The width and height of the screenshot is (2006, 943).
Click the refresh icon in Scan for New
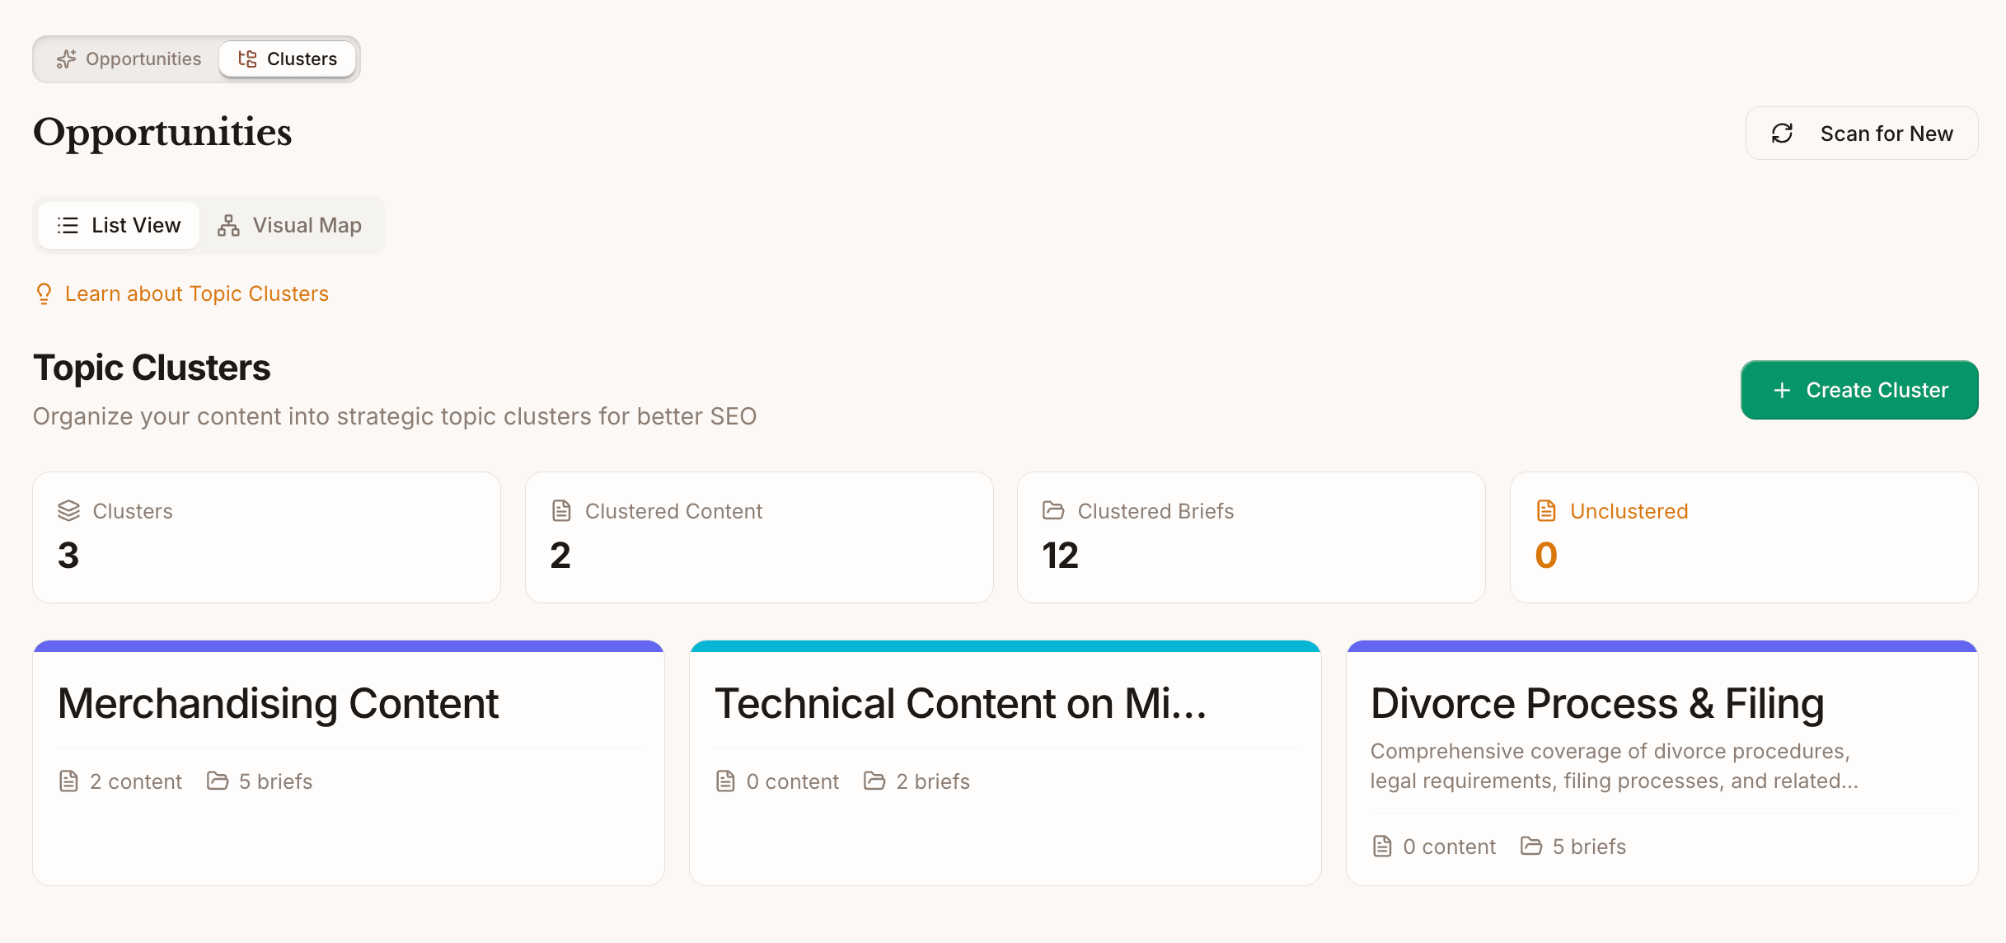(1783, 133)
